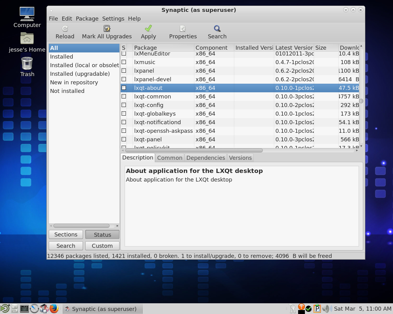393x314 pixels.
Task: Click the package list horizontal scrollbar
Action: tap(194, 150)
